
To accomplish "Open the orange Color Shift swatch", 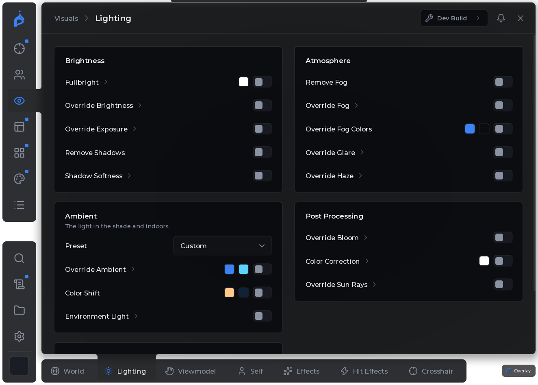I will [x=229, y=293].
